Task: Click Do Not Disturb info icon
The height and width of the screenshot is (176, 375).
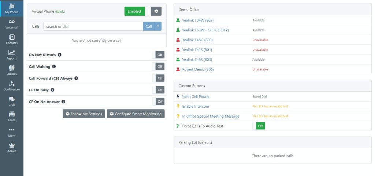Action: tap(60, 55)
